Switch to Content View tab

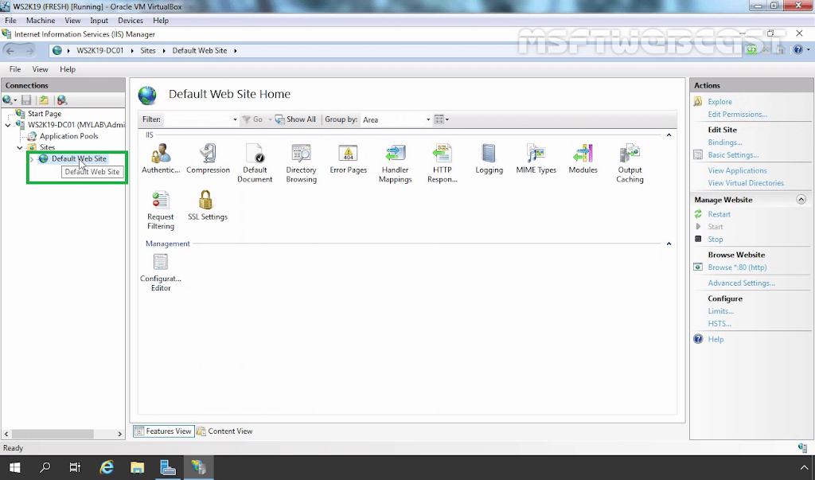coord(224,431)
